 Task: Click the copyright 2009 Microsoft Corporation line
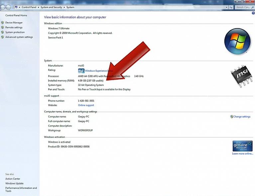point(80,33)
